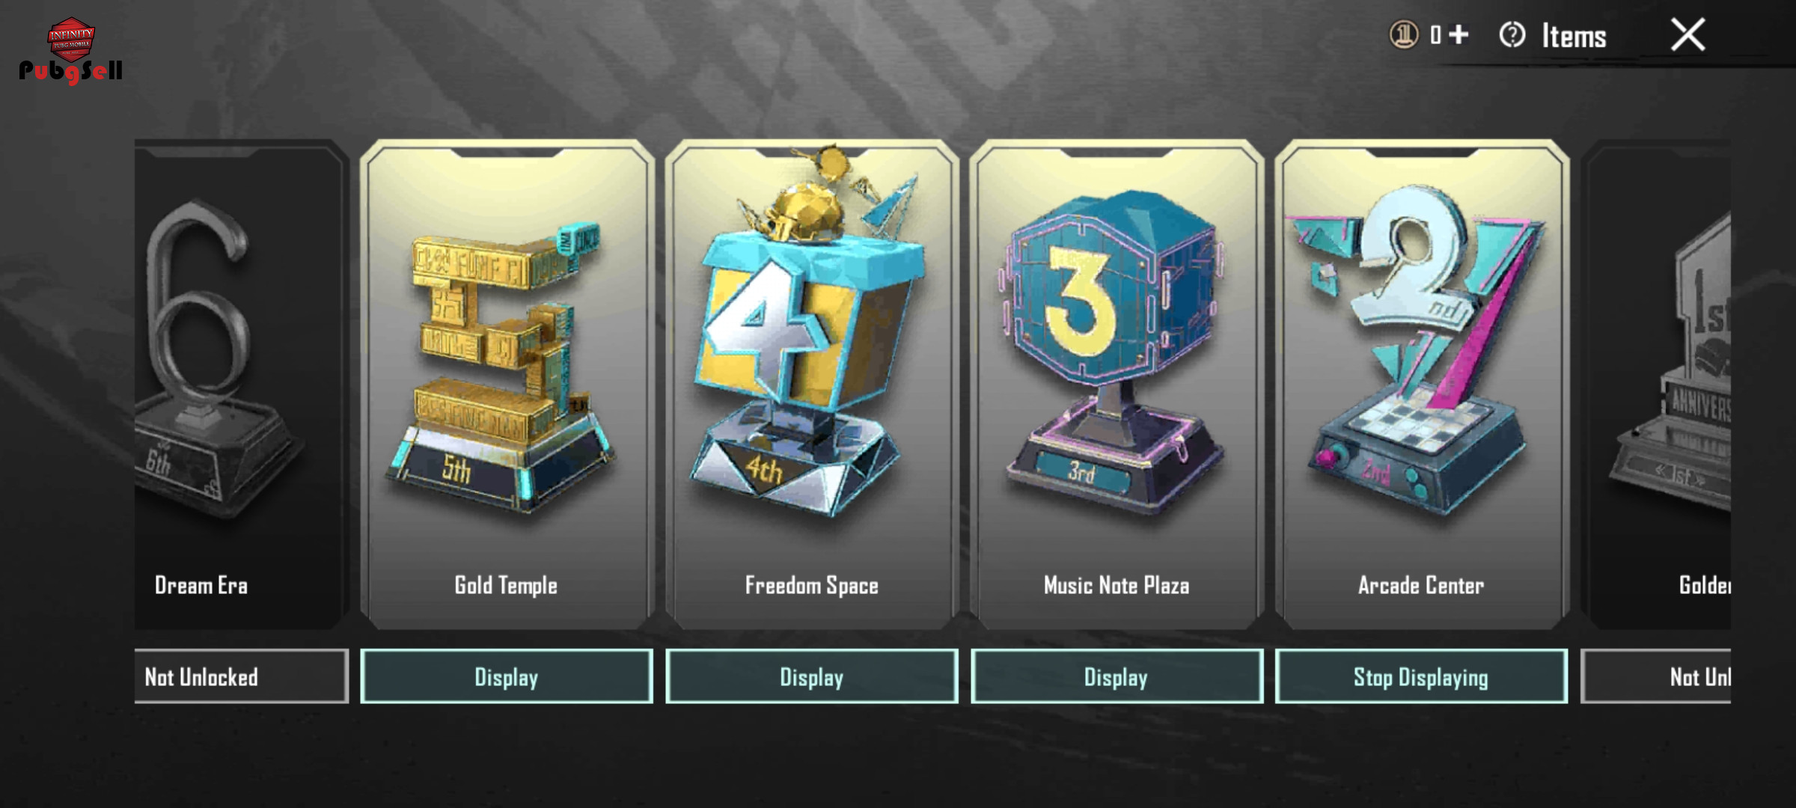
Task: Click the Freedom Space name label
Action: tap(812, 585)
